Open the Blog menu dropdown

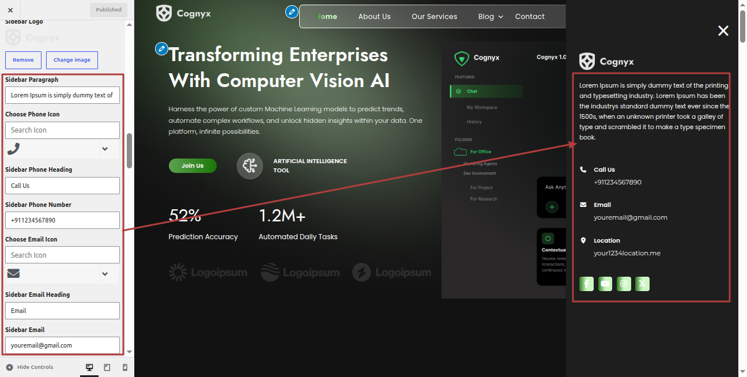[x=491, y=17]
